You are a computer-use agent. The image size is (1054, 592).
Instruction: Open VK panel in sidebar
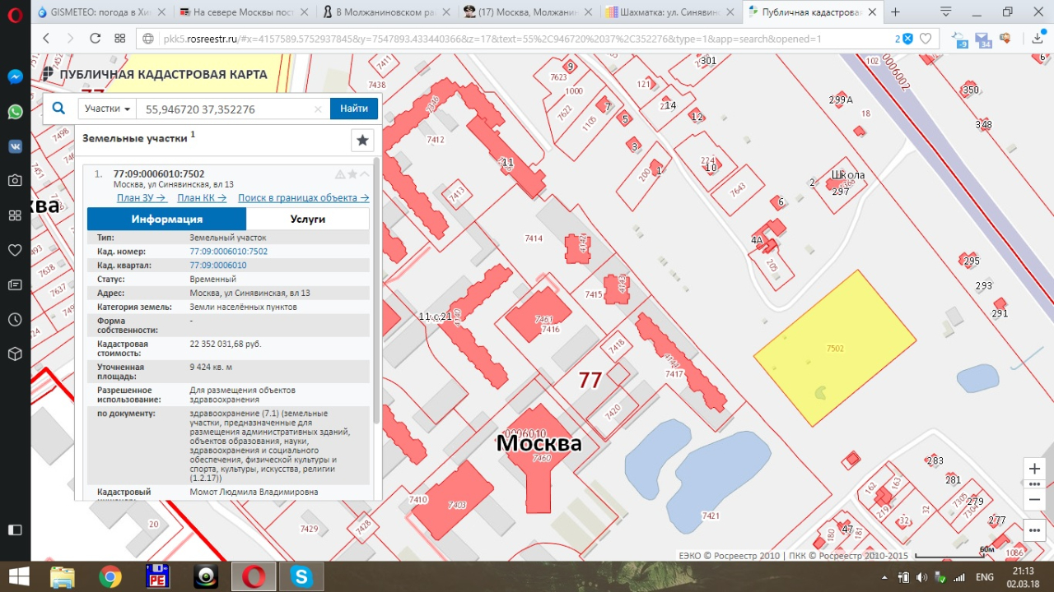[x=15, y=146]
